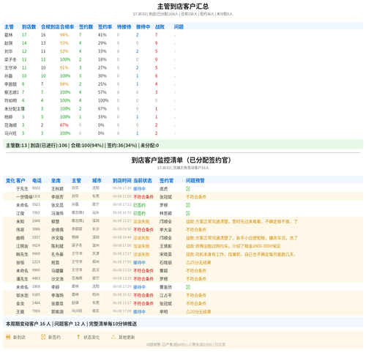
Task: Click the 新到店 legend icon
Action: tap(8, 337)
